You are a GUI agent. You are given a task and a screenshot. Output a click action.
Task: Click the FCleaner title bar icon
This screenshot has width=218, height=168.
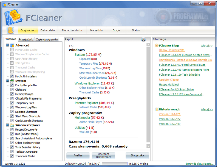4,5
